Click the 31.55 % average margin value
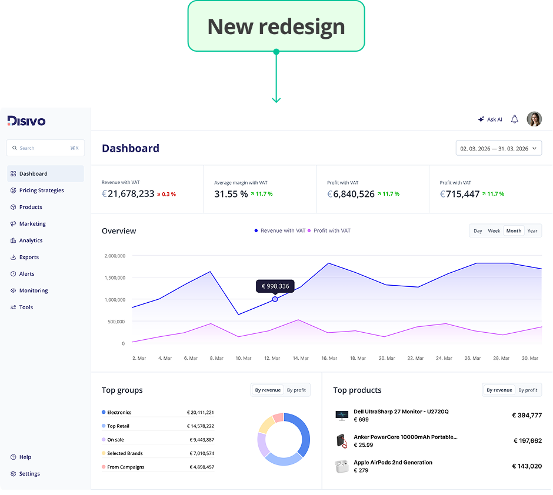553x495 pixels. 231,194
